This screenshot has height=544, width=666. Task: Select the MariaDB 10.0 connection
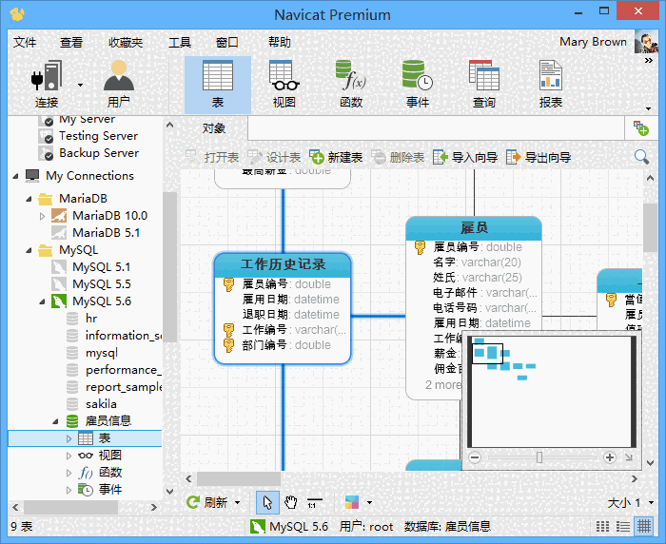click(109, 216)
